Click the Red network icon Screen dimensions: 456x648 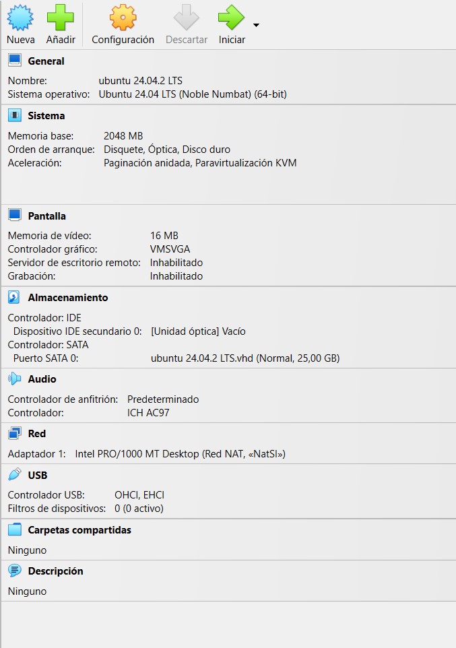[14, 433]
